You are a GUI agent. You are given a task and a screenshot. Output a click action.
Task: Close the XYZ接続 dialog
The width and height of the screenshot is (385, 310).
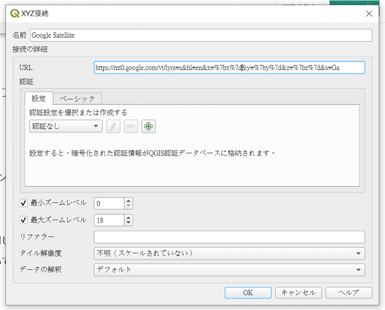pyautogui.click(x=369, y=14)
